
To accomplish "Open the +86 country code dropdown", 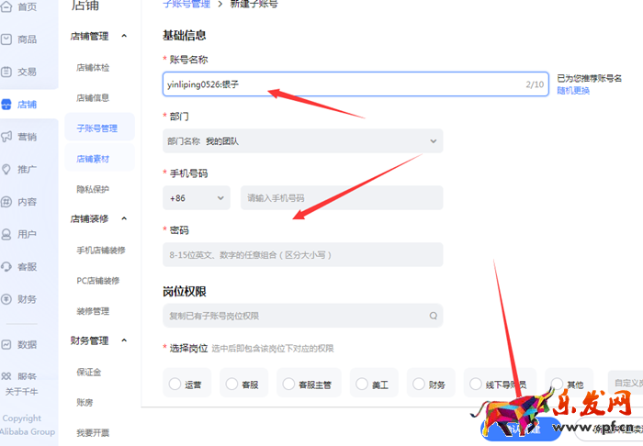I will point(197,198).
